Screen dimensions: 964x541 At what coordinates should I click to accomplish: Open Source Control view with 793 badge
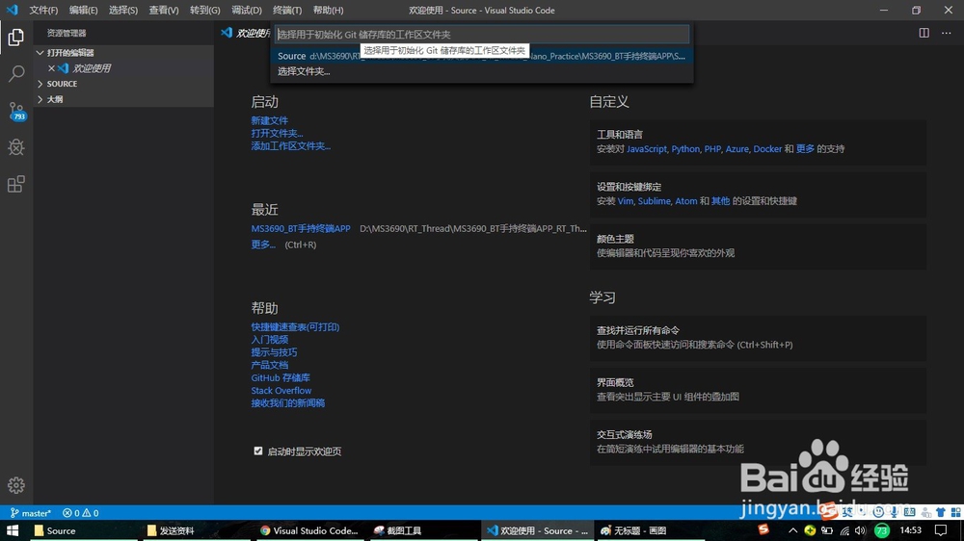[16, 111]
